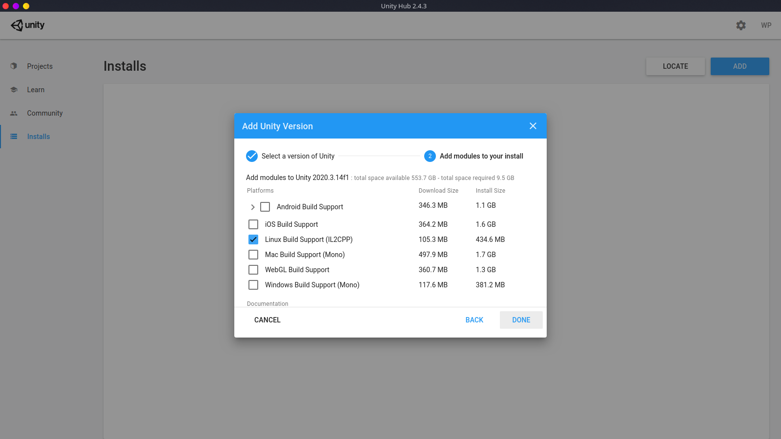The image size is (781, 439).
Task: Click the Learn graduation cap icon
Action: pyautogui.click(x=14, y=90)
